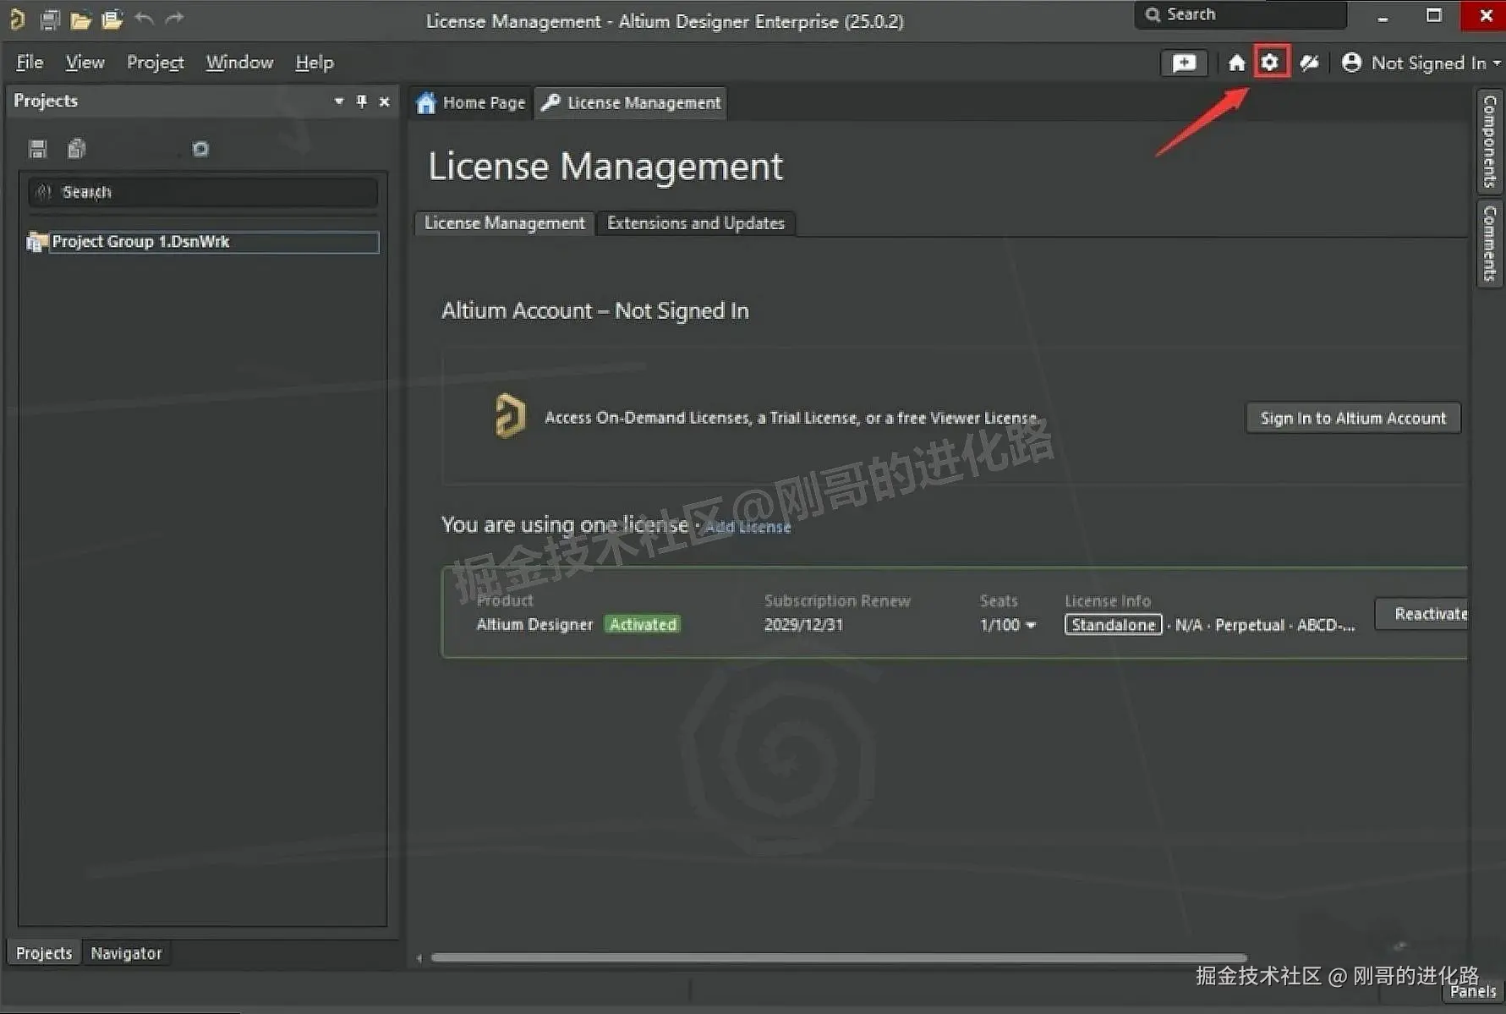Open the View menu
The height and width of the screenshot is (1014, 1506).
coord(85,63)
